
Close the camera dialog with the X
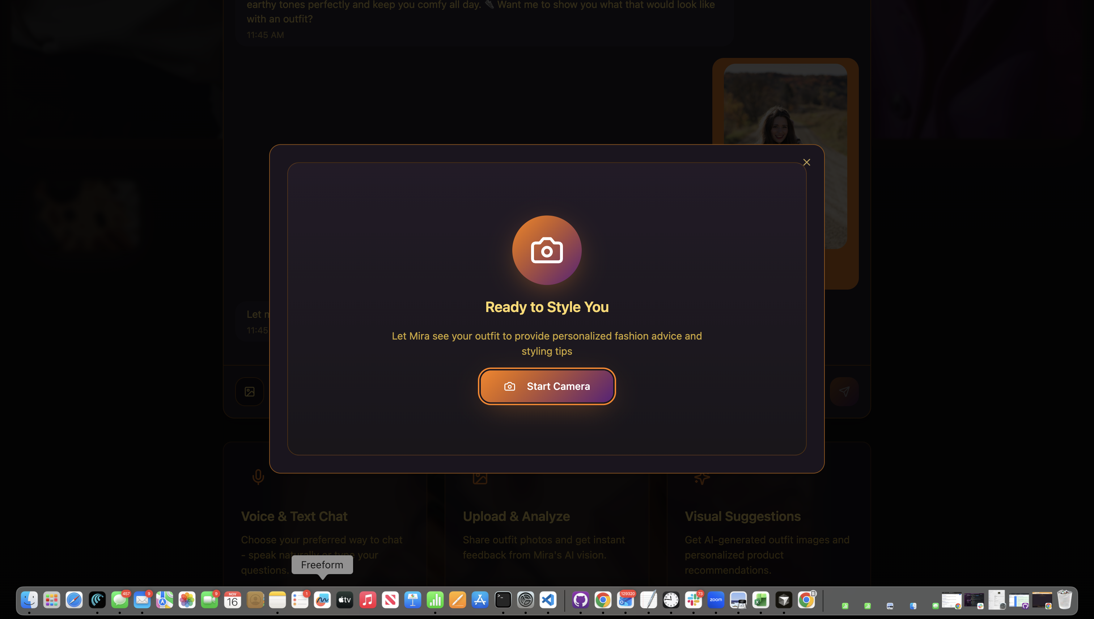[x=806, y=163]
